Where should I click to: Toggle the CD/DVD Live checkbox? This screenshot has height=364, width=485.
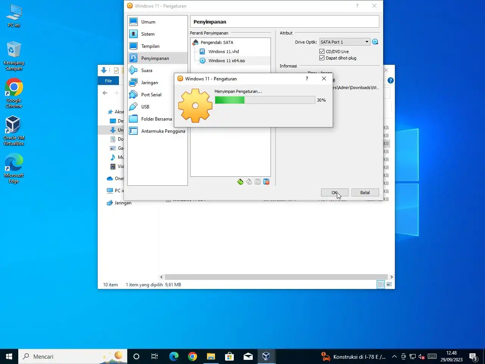point(322,52)
